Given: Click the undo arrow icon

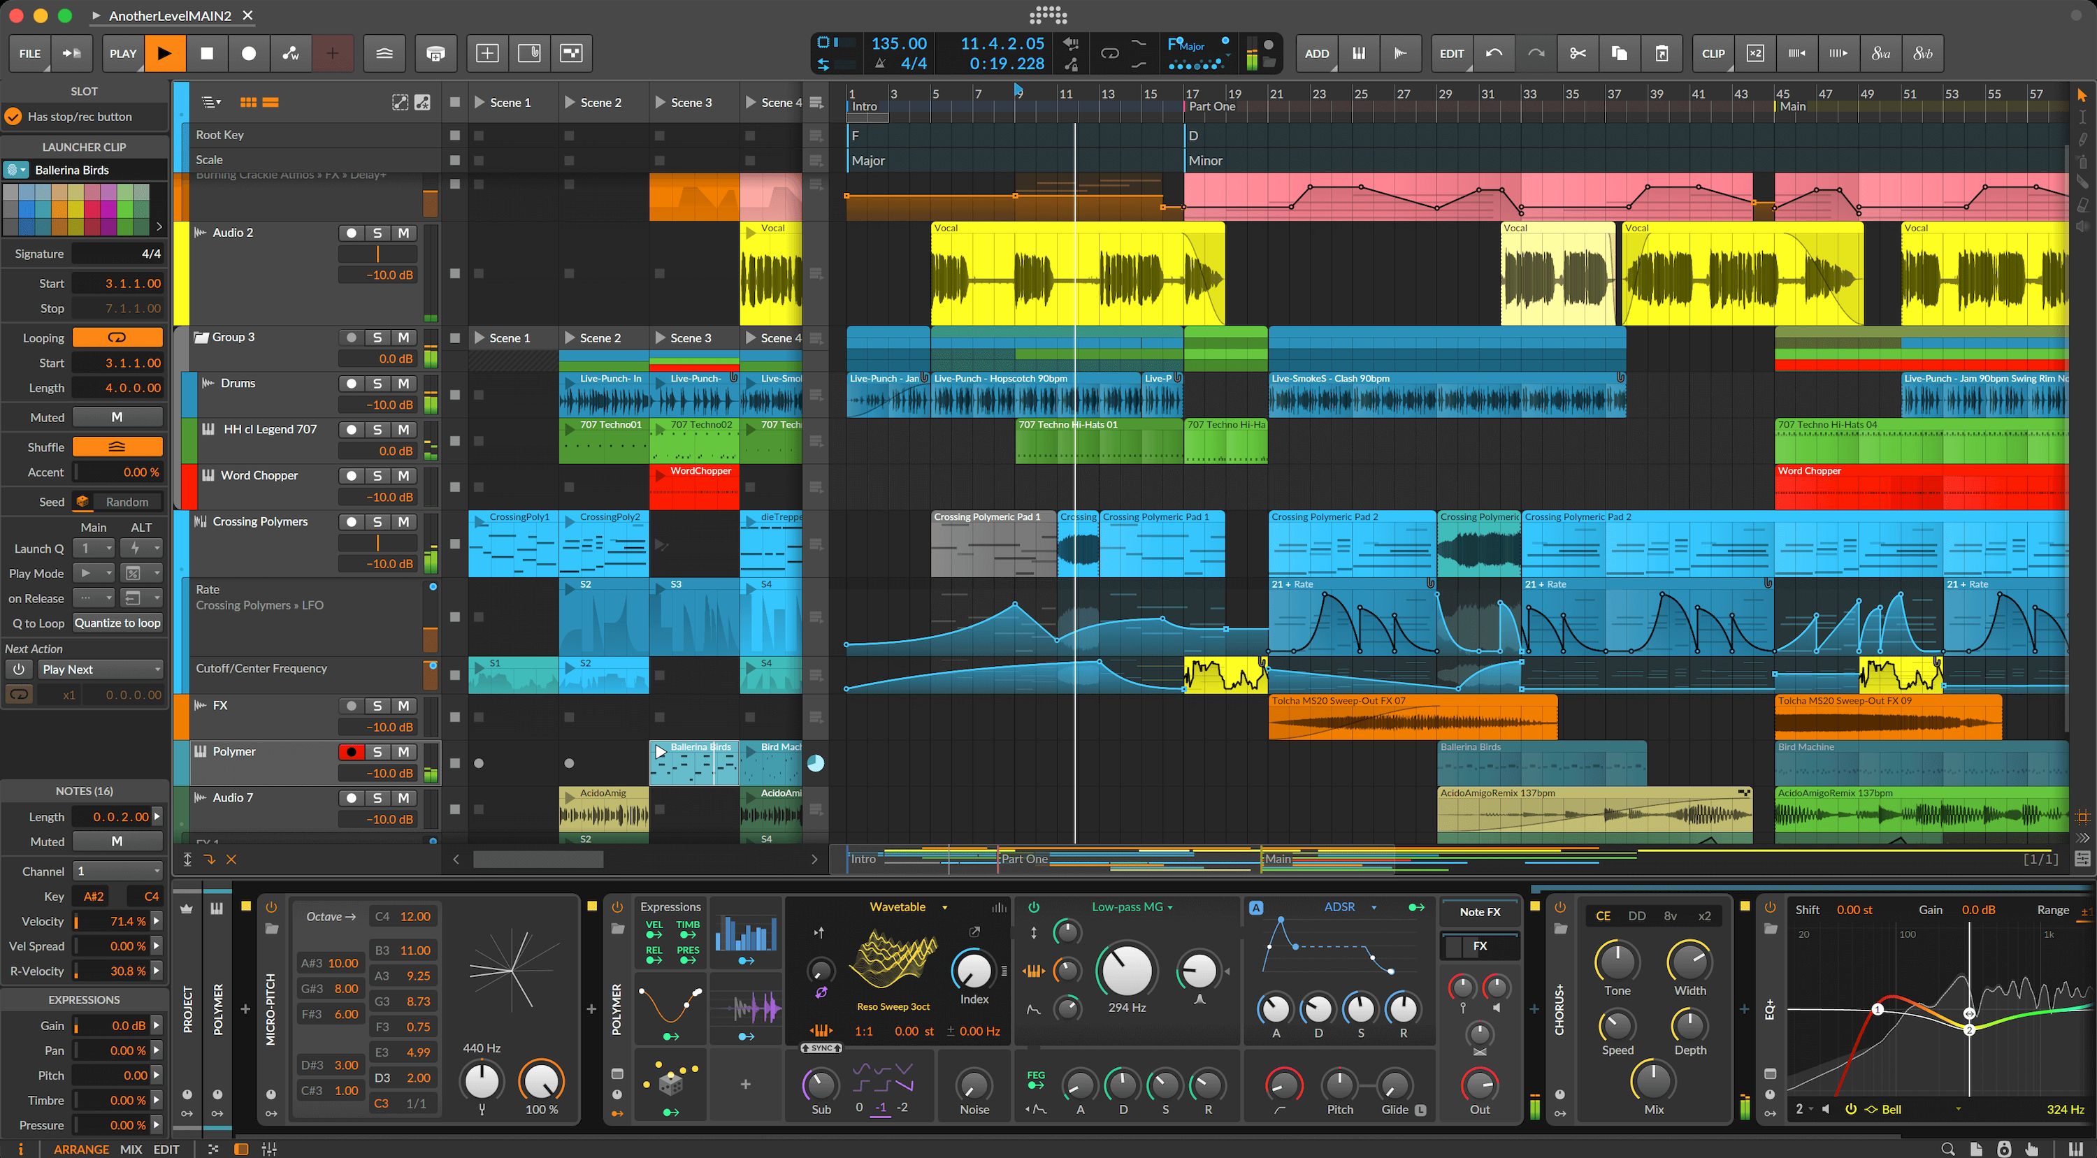Looking at the screenshot, I should pyautogui.click(x=1494, y=53).
